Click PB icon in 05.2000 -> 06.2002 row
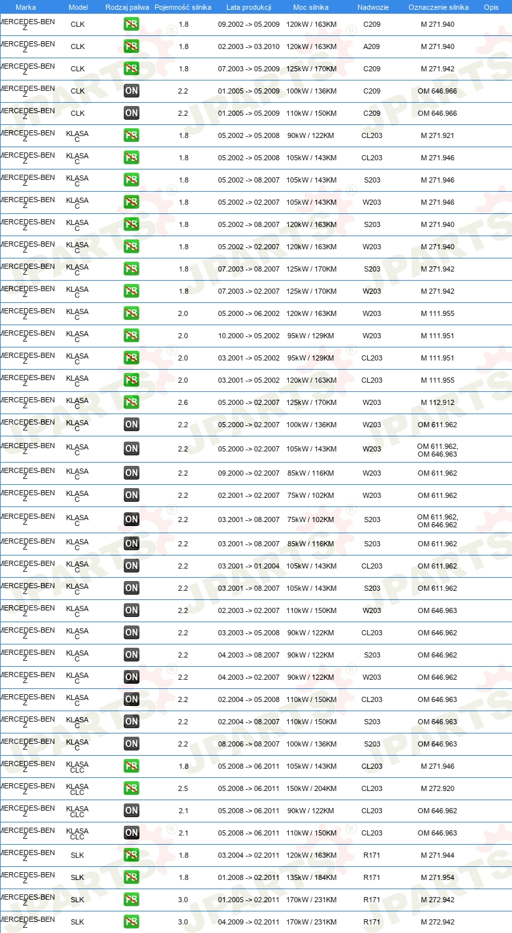Image resolution: width=512 pixels, height=933 pixels. click(x=132, y=313)
